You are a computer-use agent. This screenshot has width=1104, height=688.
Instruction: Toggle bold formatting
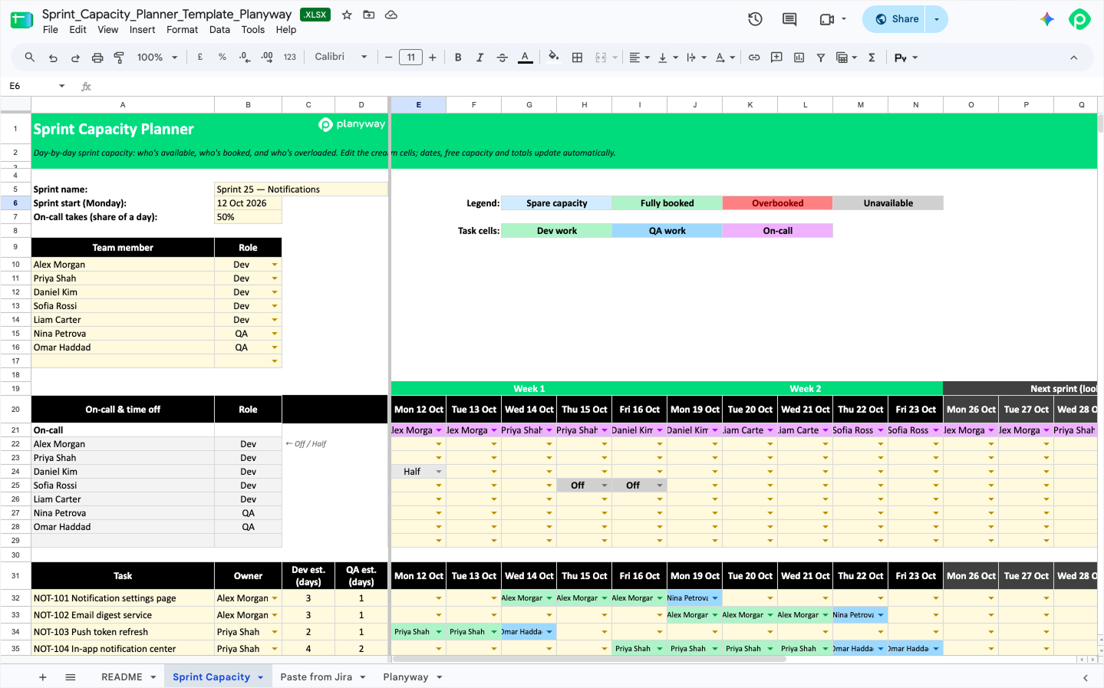click(x=458, y=58)
